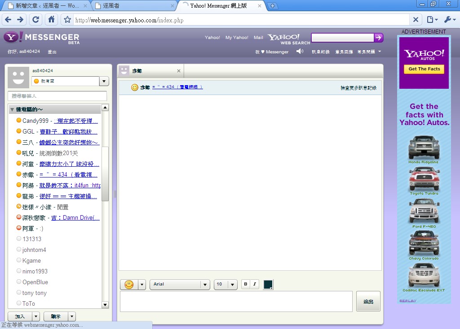Open the My Yahoo! link
This screenshot has height=329, width=460.
coord(237,38)
